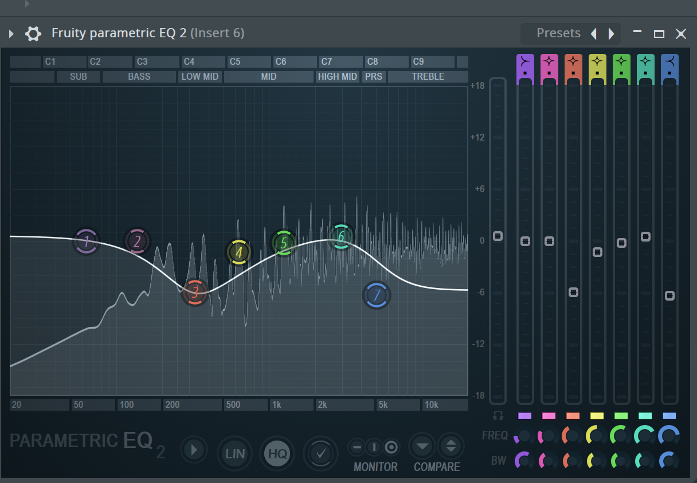Click the teal band 6 color swatch
The width and height of the screenshot is (697, 483).
click(645, 416)
